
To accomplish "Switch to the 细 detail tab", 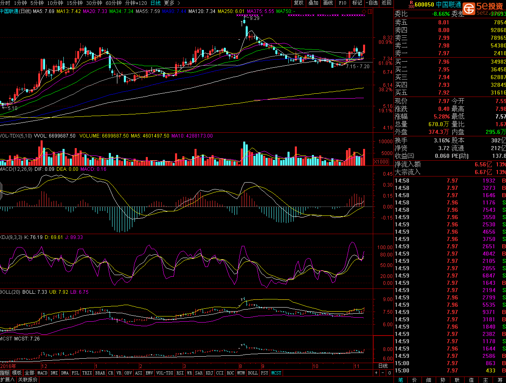I will [429, 380].
